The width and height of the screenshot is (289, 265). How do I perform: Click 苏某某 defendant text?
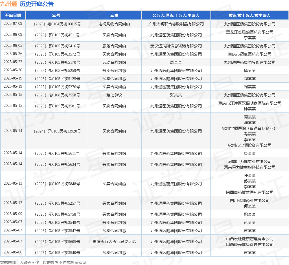click(249, 181)
